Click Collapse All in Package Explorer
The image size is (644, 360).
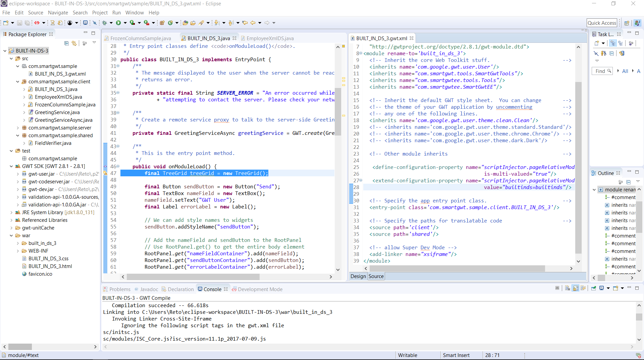pos(66,43)
